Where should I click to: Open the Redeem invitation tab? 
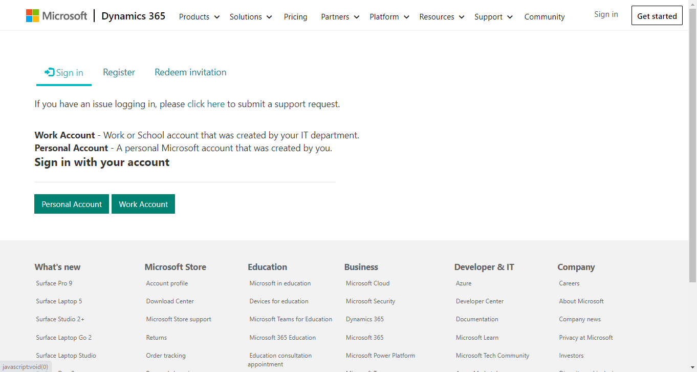coord(190,72)
